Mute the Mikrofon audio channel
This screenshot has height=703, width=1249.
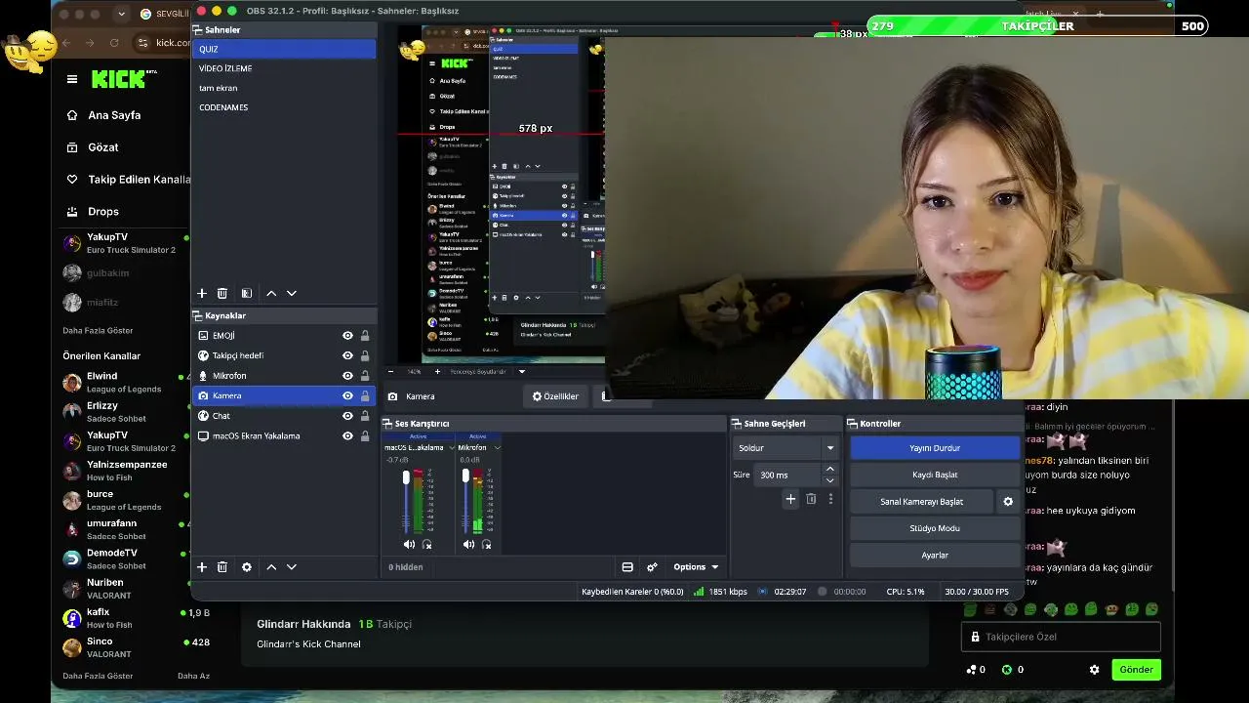(468, 545)
